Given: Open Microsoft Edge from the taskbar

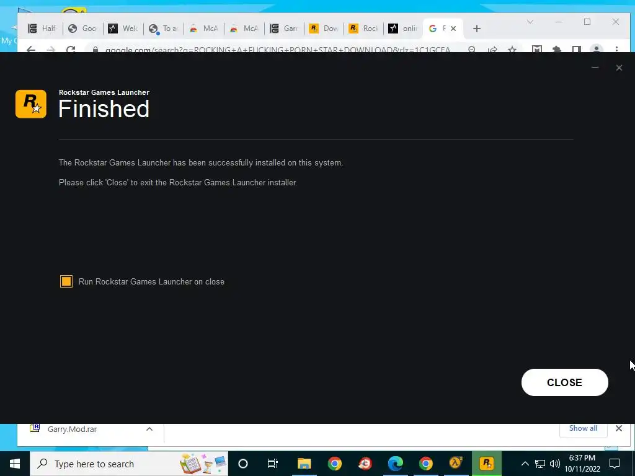Looking at the screenshot, I should coord(396,464).
